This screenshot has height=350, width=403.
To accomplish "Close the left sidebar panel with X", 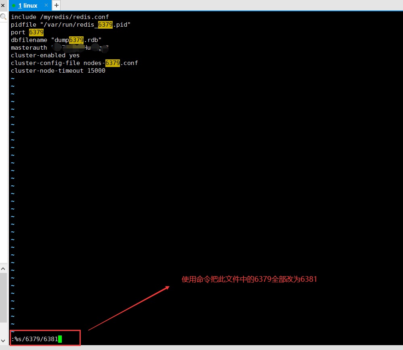I will click(x=3, y=5).
